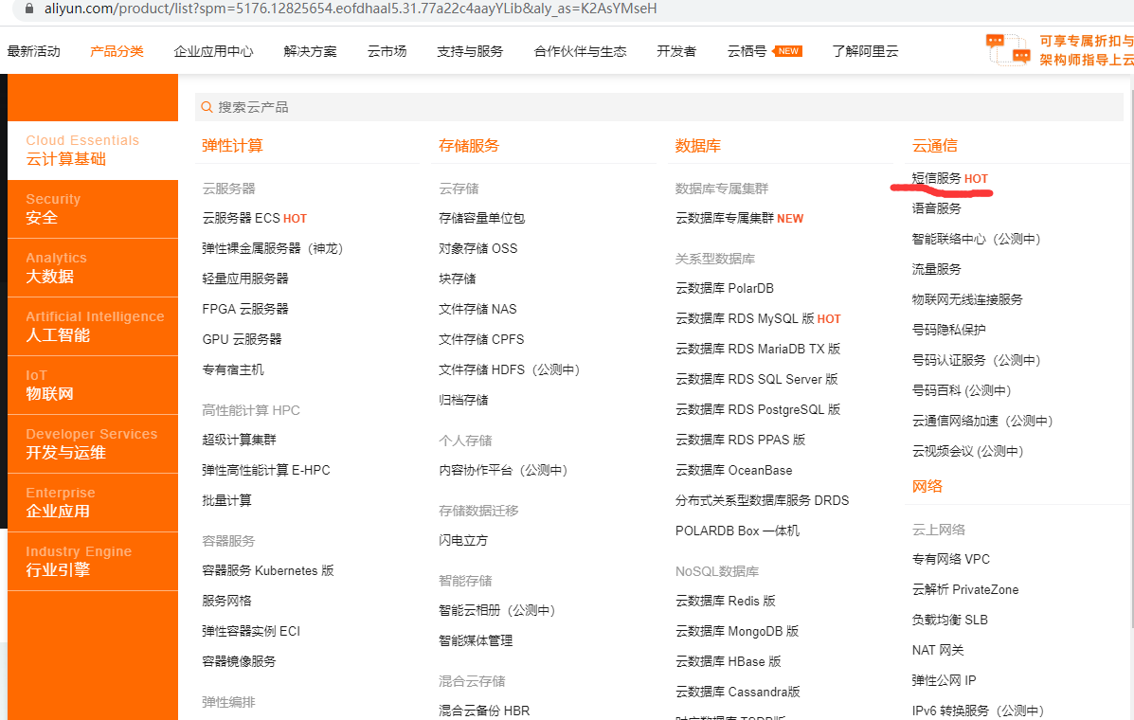Open 负载均衡 SLB link

(x=949, y=620)
